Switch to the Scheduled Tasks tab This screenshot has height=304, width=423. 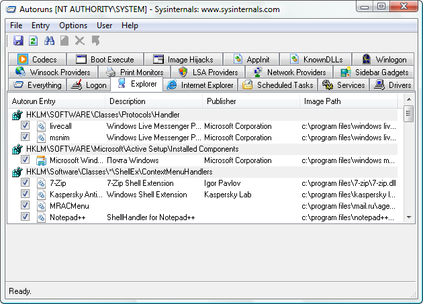coord(278,85)
